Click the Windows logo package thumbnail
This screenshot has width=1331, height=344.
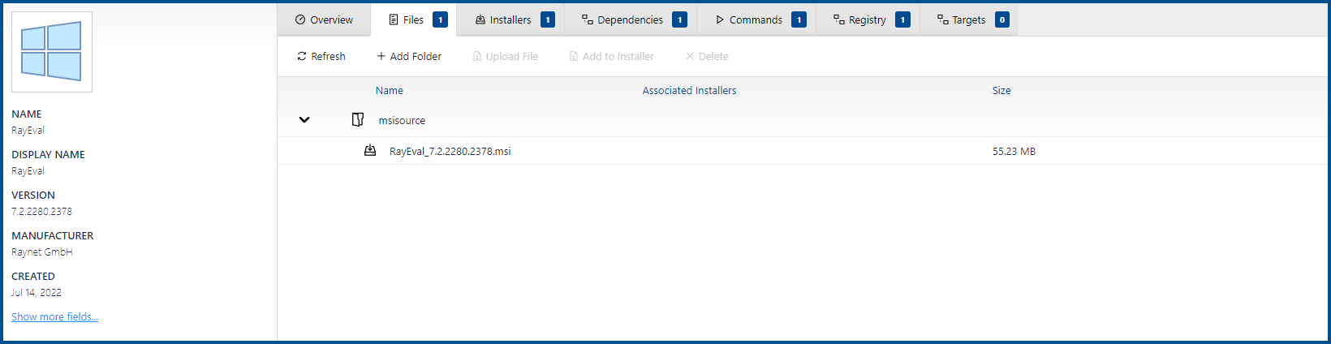click(52, 52)
